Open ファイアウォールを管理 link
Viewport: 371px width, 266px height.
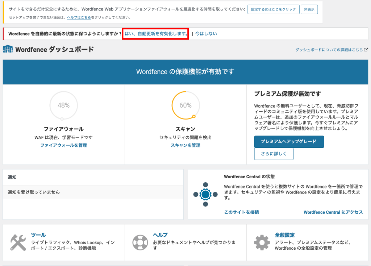pyautogui.click(x=63, y=145)
